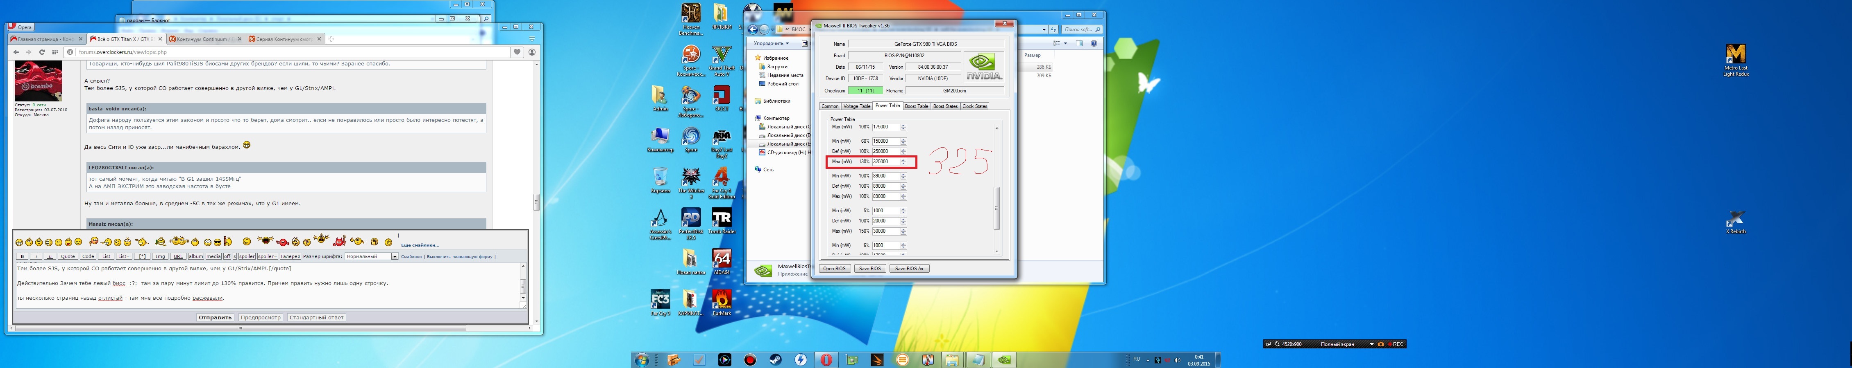Click the NVIDIA Maxwell Tweaker taskbar icon
Image resolution: width=1852 pixels, height=368 pixels.
tap(1004, 359)
